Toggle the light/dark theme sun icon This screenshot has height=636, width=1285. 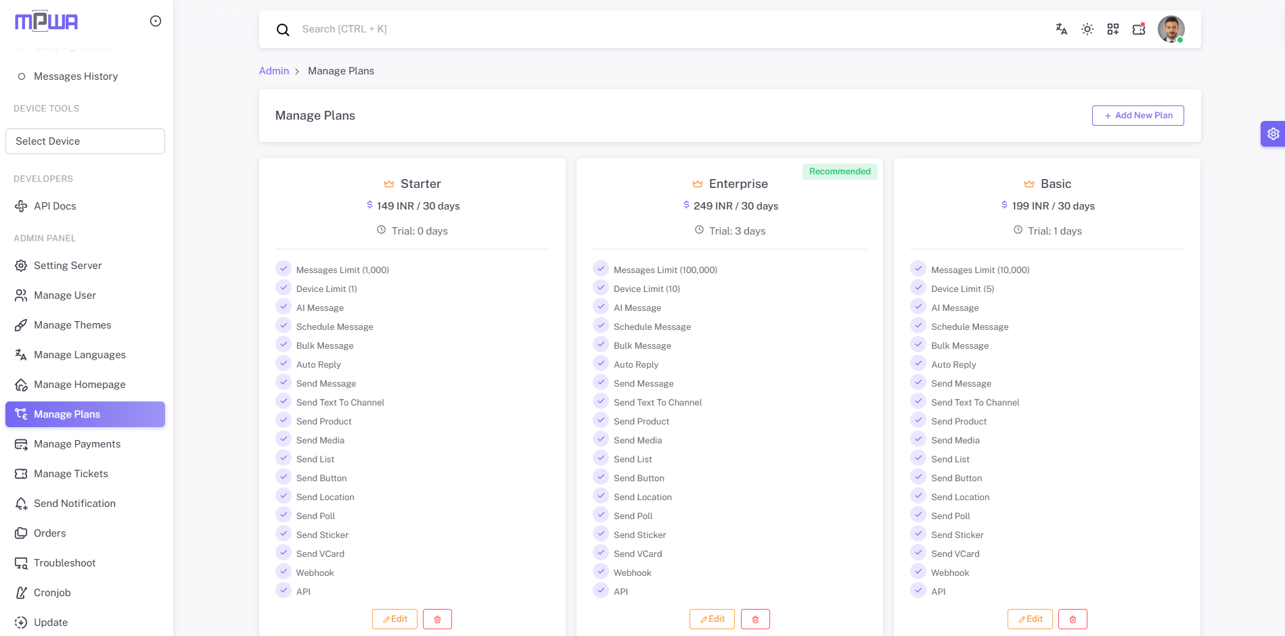pos(1087,29)
